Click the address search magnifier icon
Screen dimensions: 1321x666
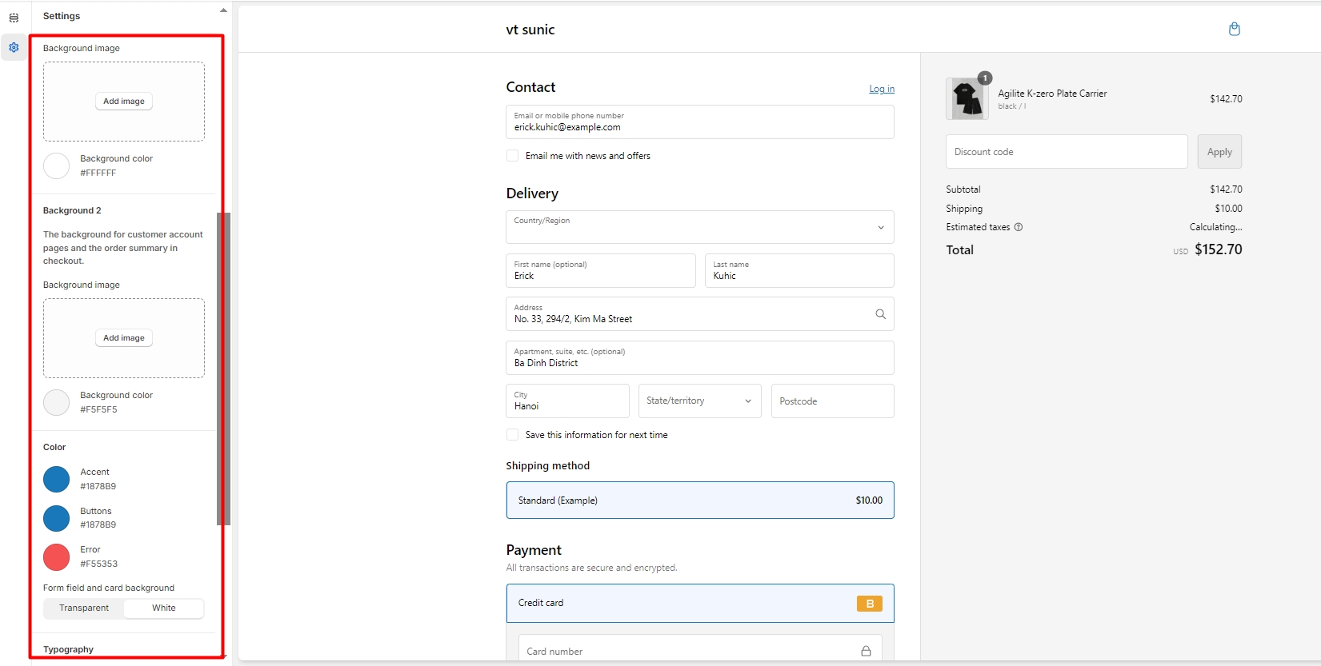pos(880,314)
